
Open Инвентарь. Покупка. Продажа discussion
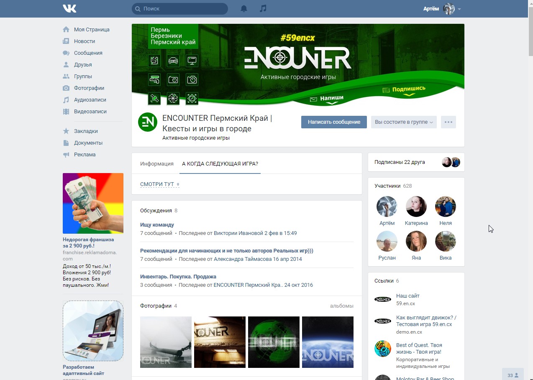tap(178, 277)
